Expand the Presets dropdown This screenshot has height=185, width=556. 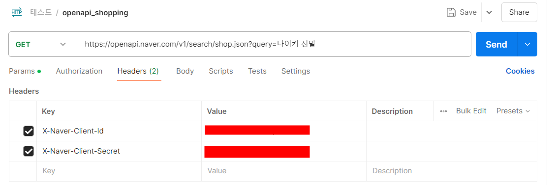pyautogui.click(x=513, y=111)
